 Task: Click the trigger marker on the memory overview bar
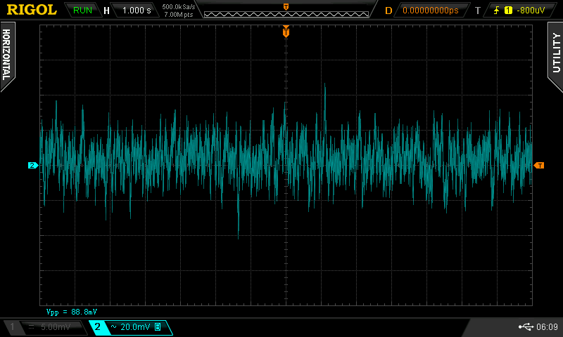(286, 7)
